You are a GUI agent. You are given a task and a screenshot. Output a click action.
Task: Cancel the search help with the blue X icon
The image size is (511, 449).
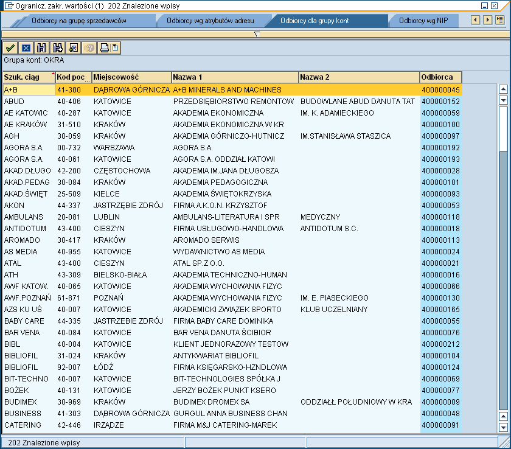[26, 48]
